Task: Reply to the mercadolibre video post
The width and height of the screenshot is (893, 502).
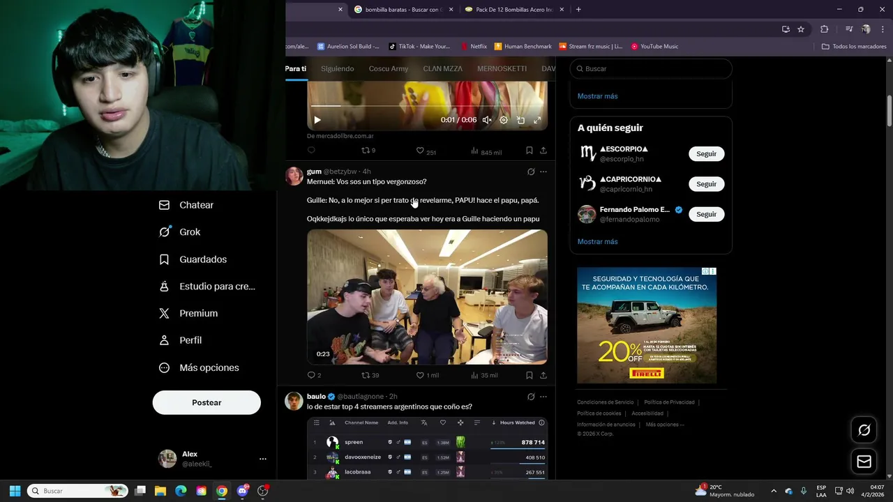Action: tap(311, 150)
